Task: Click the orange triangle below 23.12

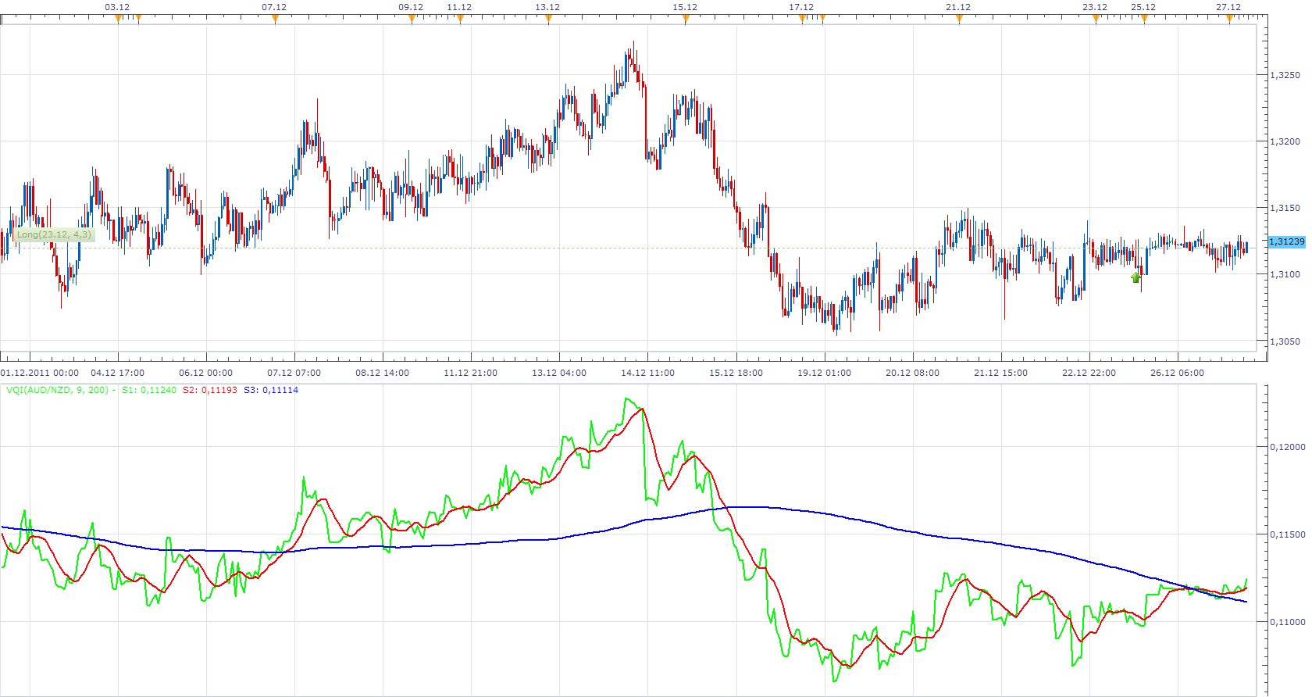Action: [x=1096, y=19]
